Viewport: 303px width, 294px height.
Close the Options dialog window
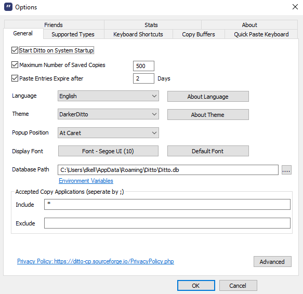click(295, 7)
